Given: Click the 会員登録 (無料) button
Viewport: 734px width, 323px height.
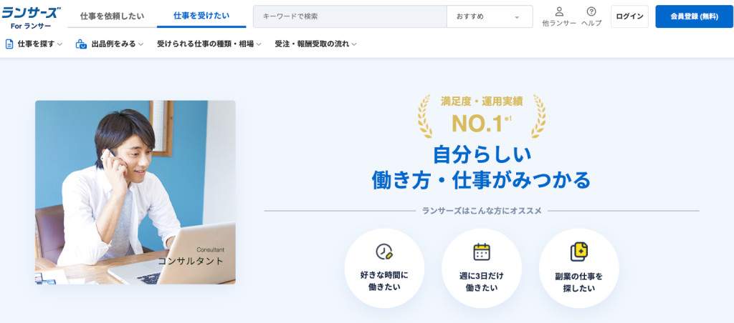Looking at the screenshot, I should pyautogui.click(x=694, y=16).
